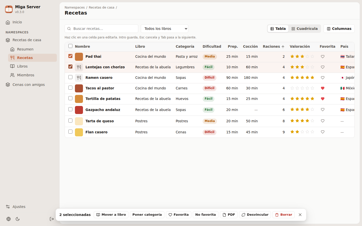Click the Gazpacho andaluz red swatch
Screen dimensions: 362x226
coord(79,110)
